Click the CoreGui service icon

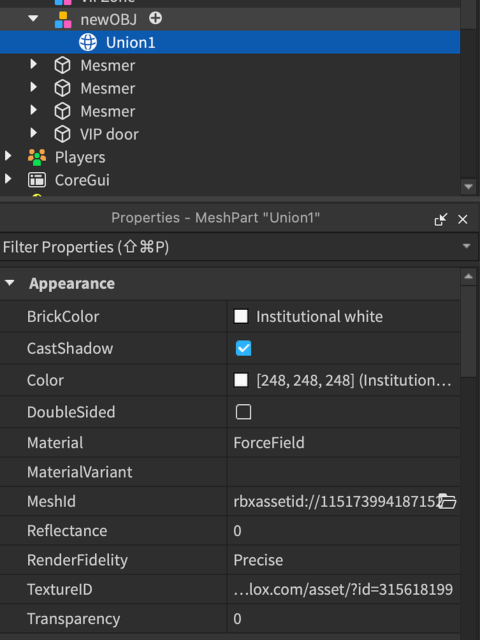38,180
